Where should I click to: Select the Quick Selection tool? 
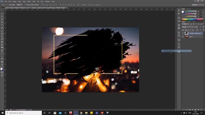2,19
